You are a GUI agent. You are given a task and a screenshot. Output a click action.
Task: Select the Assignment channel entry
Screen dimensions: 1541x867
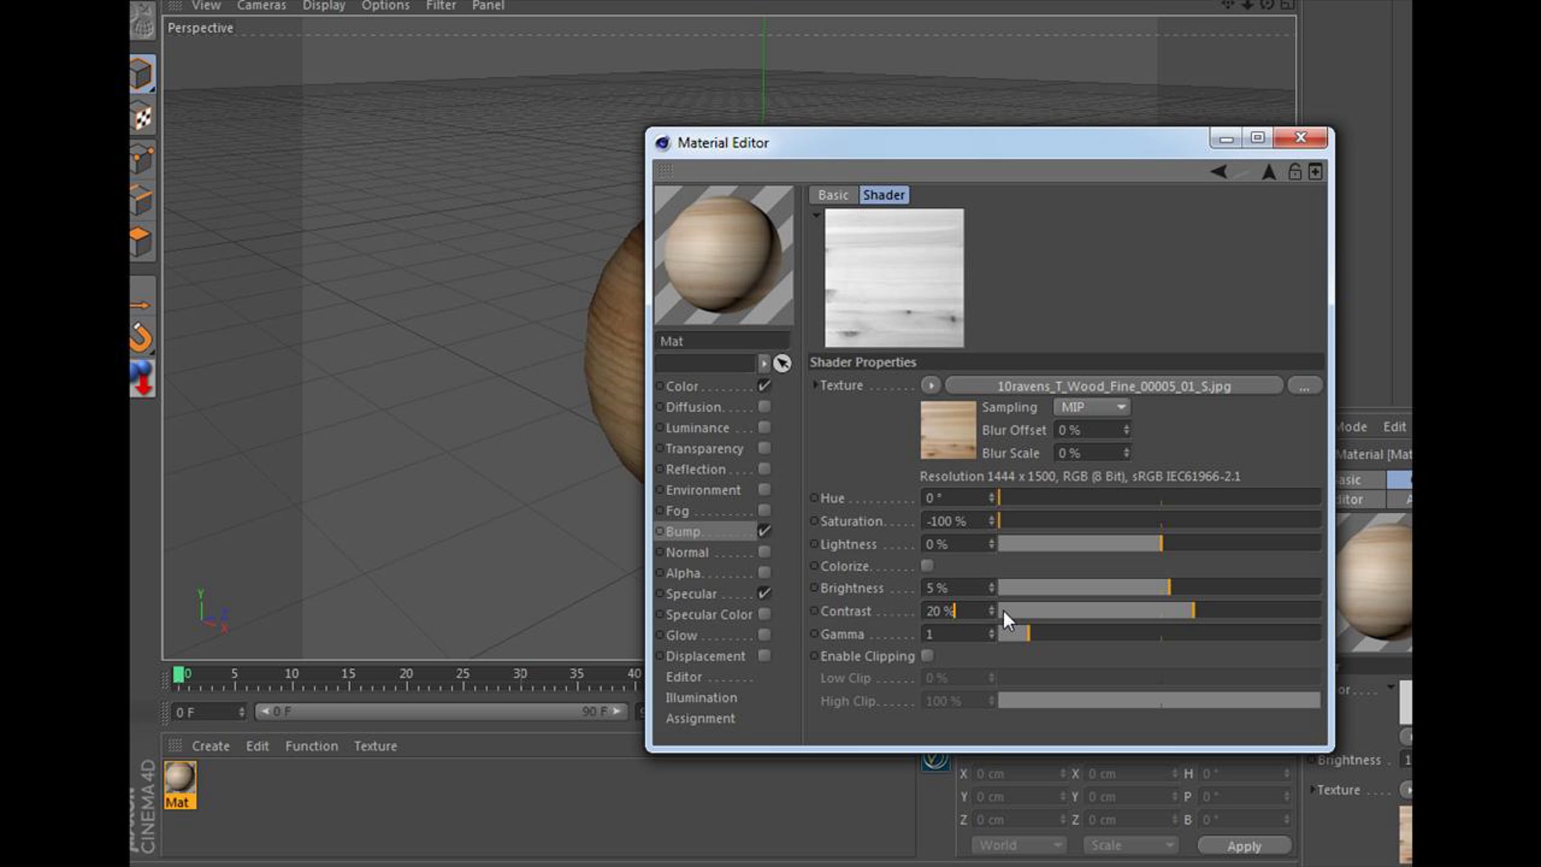point(700,719)
